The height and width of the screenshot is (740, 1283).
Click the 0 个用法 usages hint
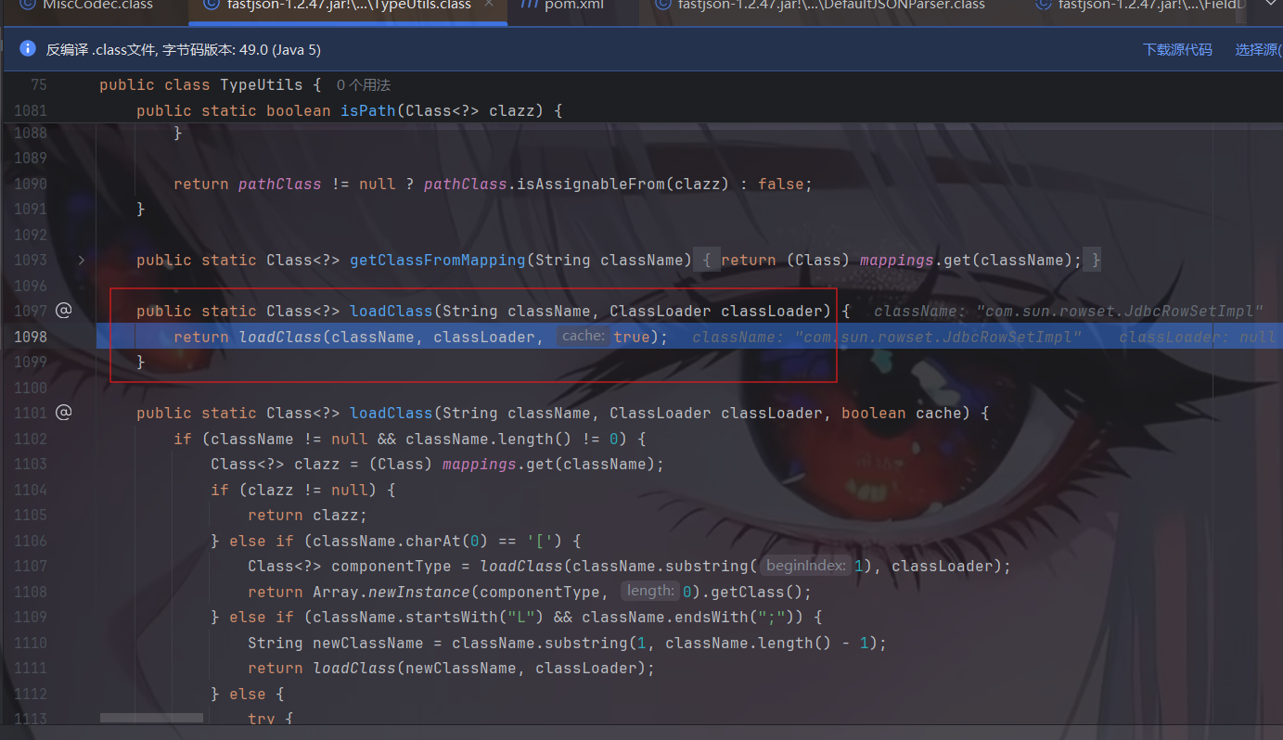point(363,85)
